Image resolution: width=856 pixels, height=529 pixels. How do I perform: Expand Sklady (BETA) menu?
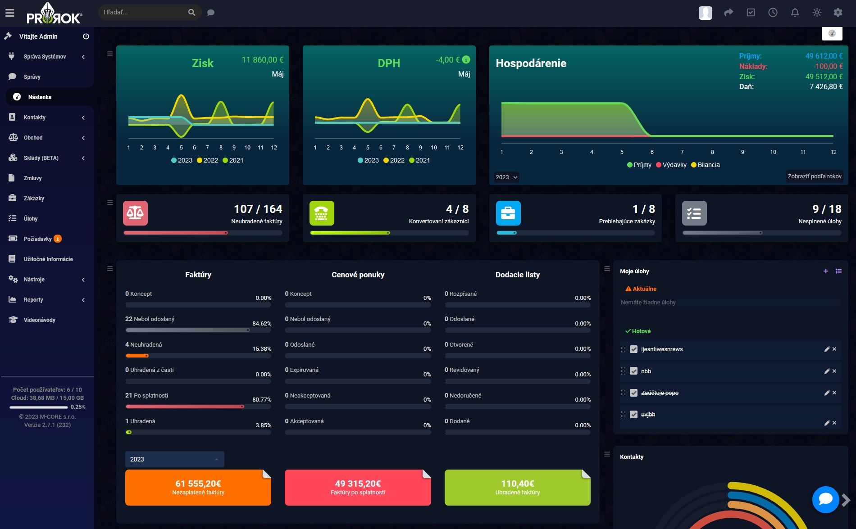click(x=47, y=158)
